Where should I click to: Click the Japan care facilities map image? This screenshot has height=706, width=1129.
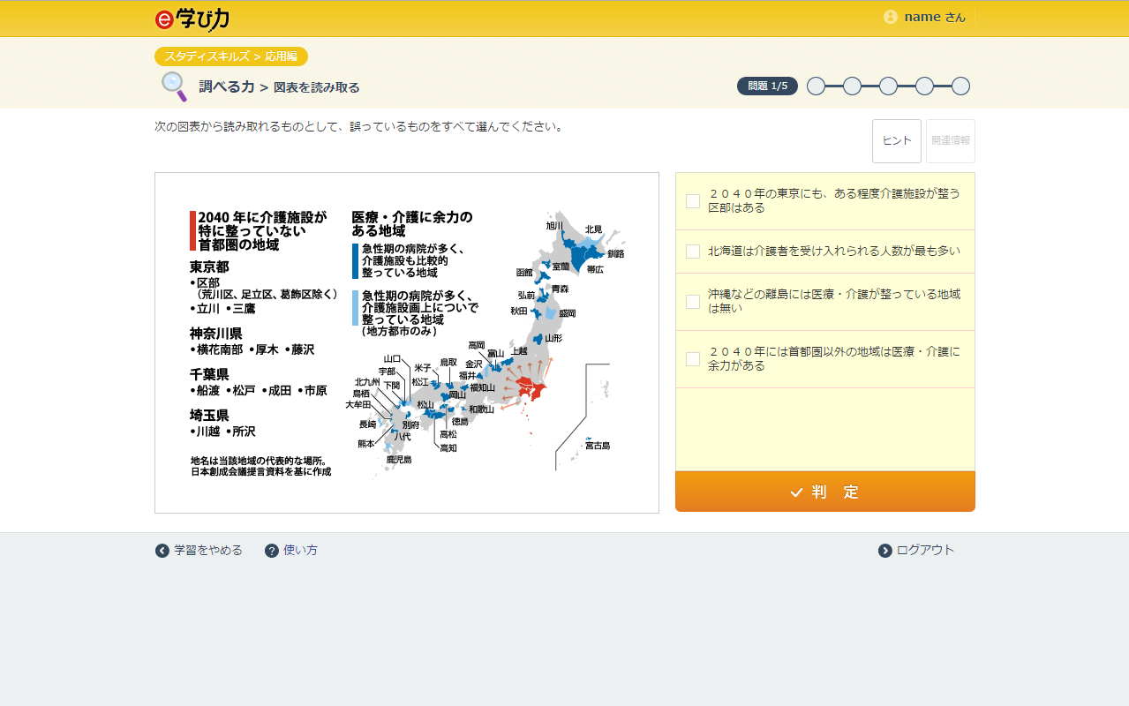407,342
